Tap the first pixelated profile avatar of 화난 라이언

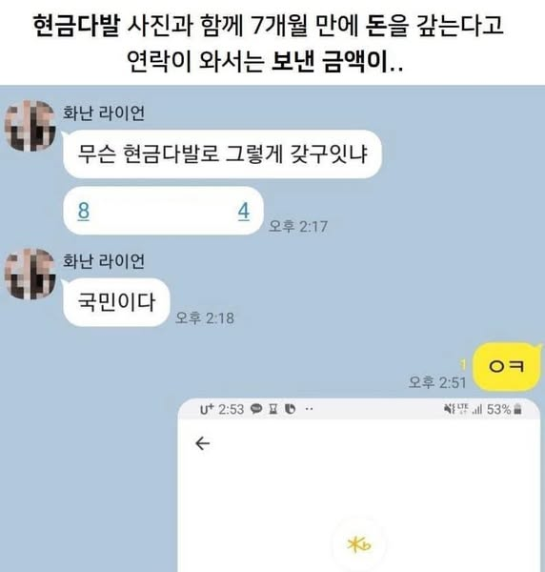pos(30,126)
